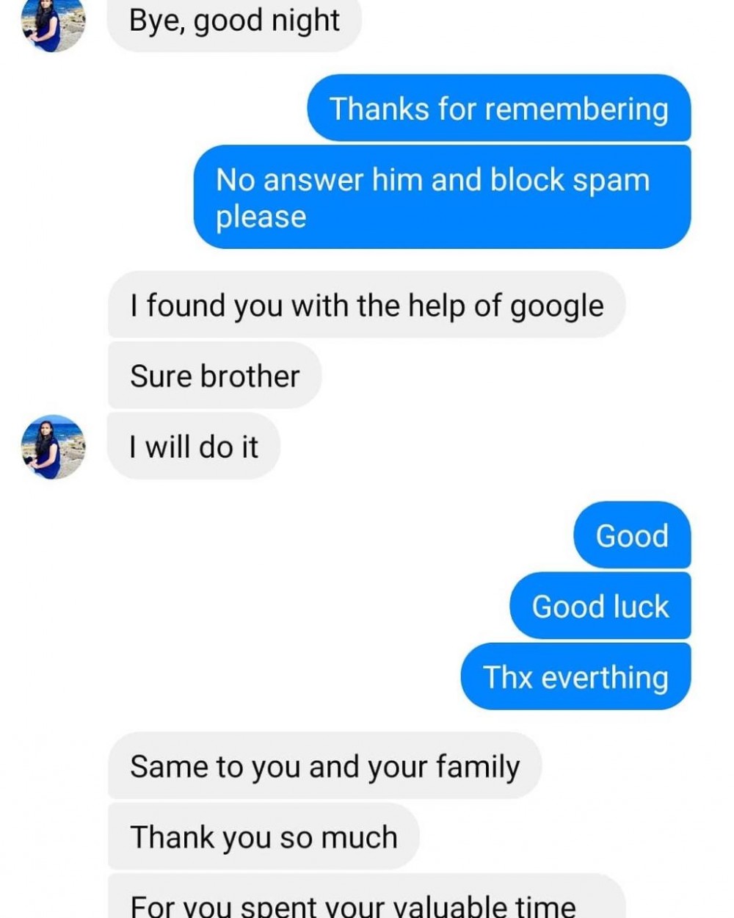Click the "Good luck" sent message
The width and height of the screenshot is (734, 918).
(x=600, y=606)
